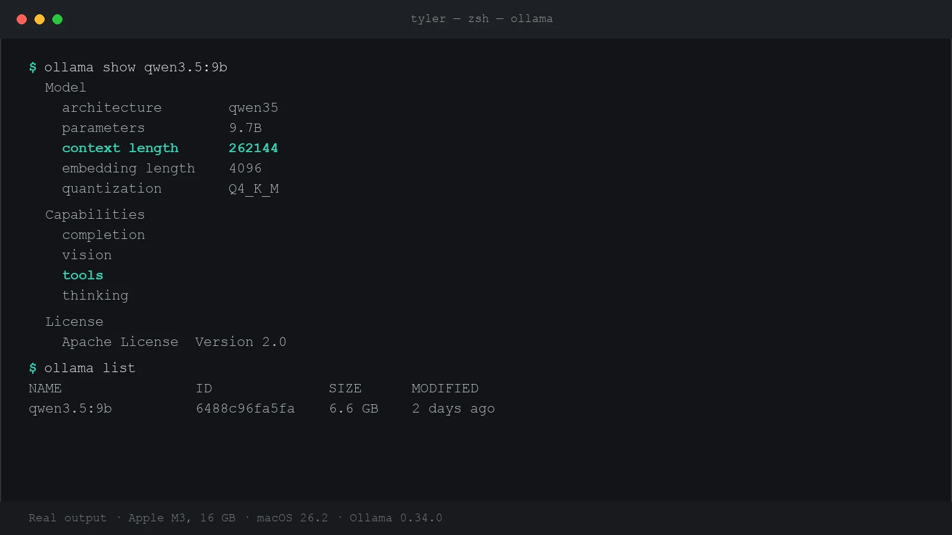Click the 'vision' capability
The width and height of the screenshot is (952, 535).
pyautogui.click(x=87, y=255)
